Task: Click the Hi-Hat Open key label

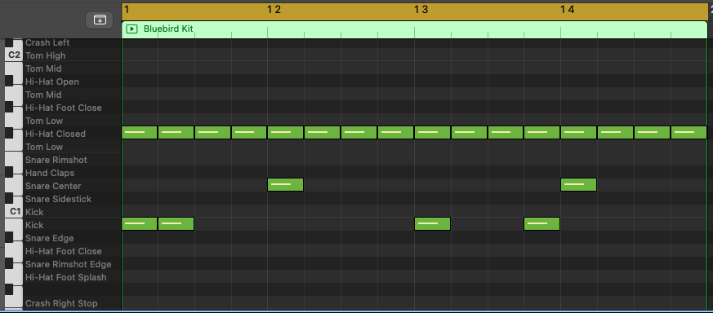Action: click(51, 82)
